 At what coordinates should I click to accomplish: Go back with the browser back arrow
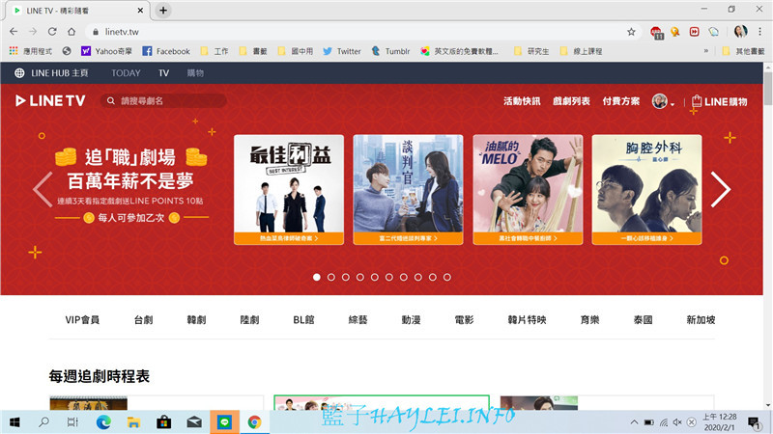pyautogui.click(x=14, y=32)
